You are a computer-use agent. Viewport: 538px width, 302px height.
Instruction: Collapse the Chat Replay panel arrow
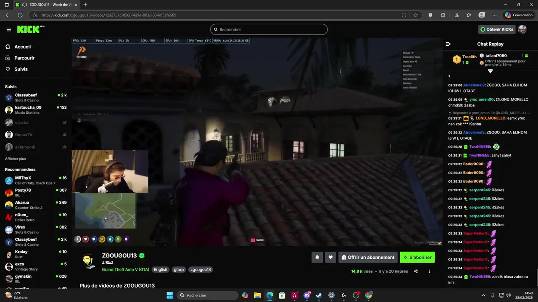click(448, 44)
